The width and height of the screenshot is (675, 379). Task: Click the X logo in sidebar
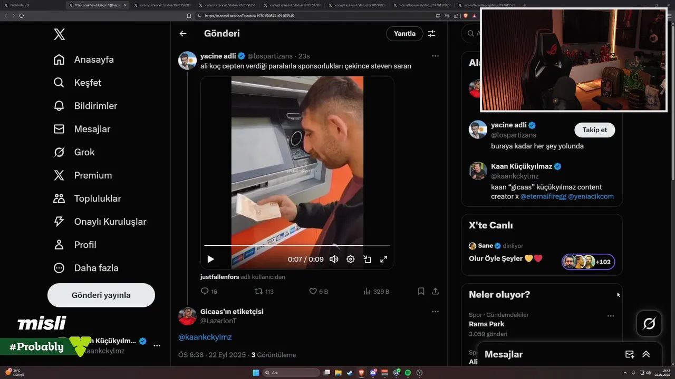click(x=59, y=35)
